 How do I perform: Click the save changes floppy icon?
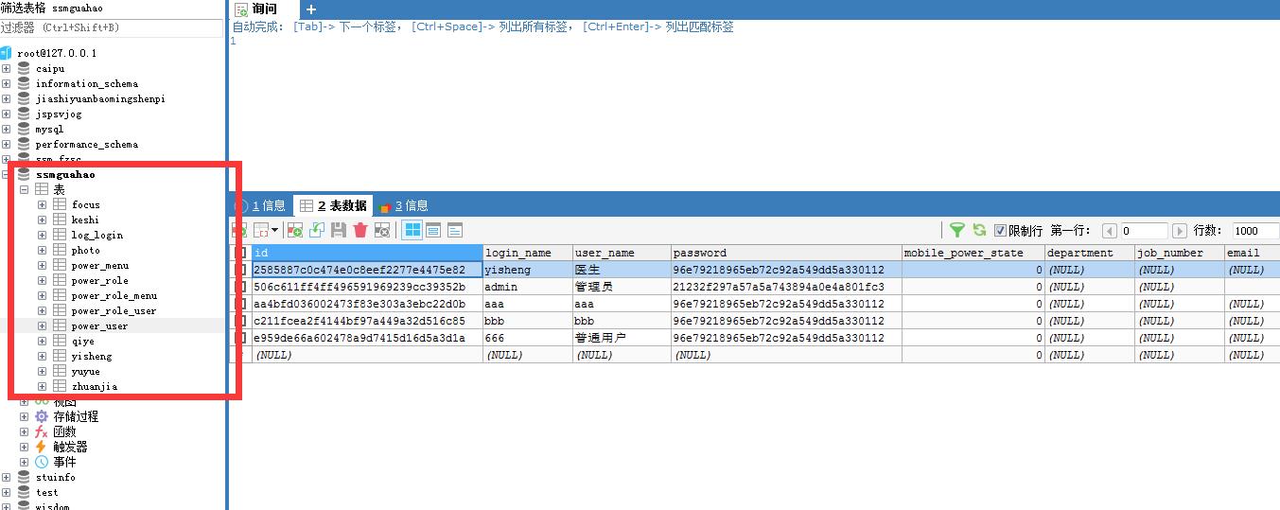click(x=339, y=230)
